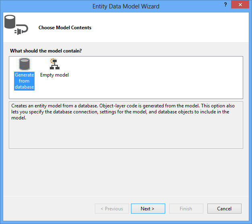
Task: Select the Empty model hierarchy icon
Action: pyautogui.click(x=55, y=64)
